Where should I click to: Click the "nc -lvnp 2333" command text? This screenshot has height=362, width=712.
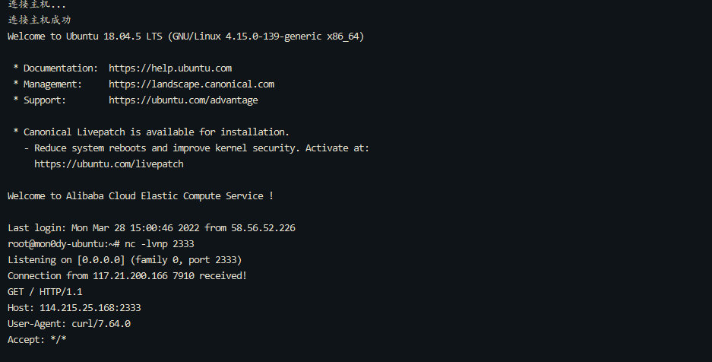tap(159, 244)
